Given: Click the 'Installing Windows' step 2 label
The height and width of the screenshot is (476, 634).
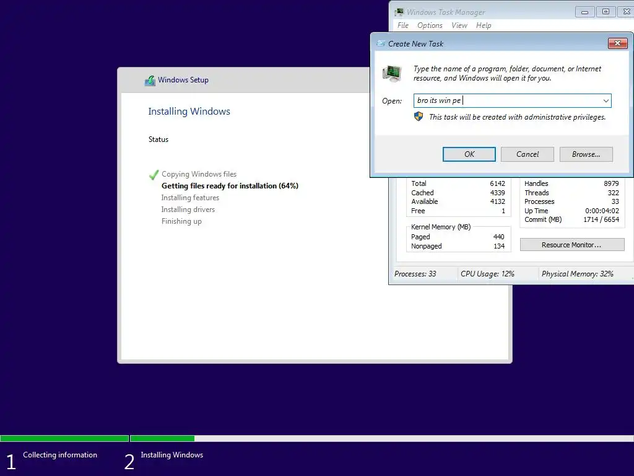Looking at the screenshot, I should pos(172,455).
